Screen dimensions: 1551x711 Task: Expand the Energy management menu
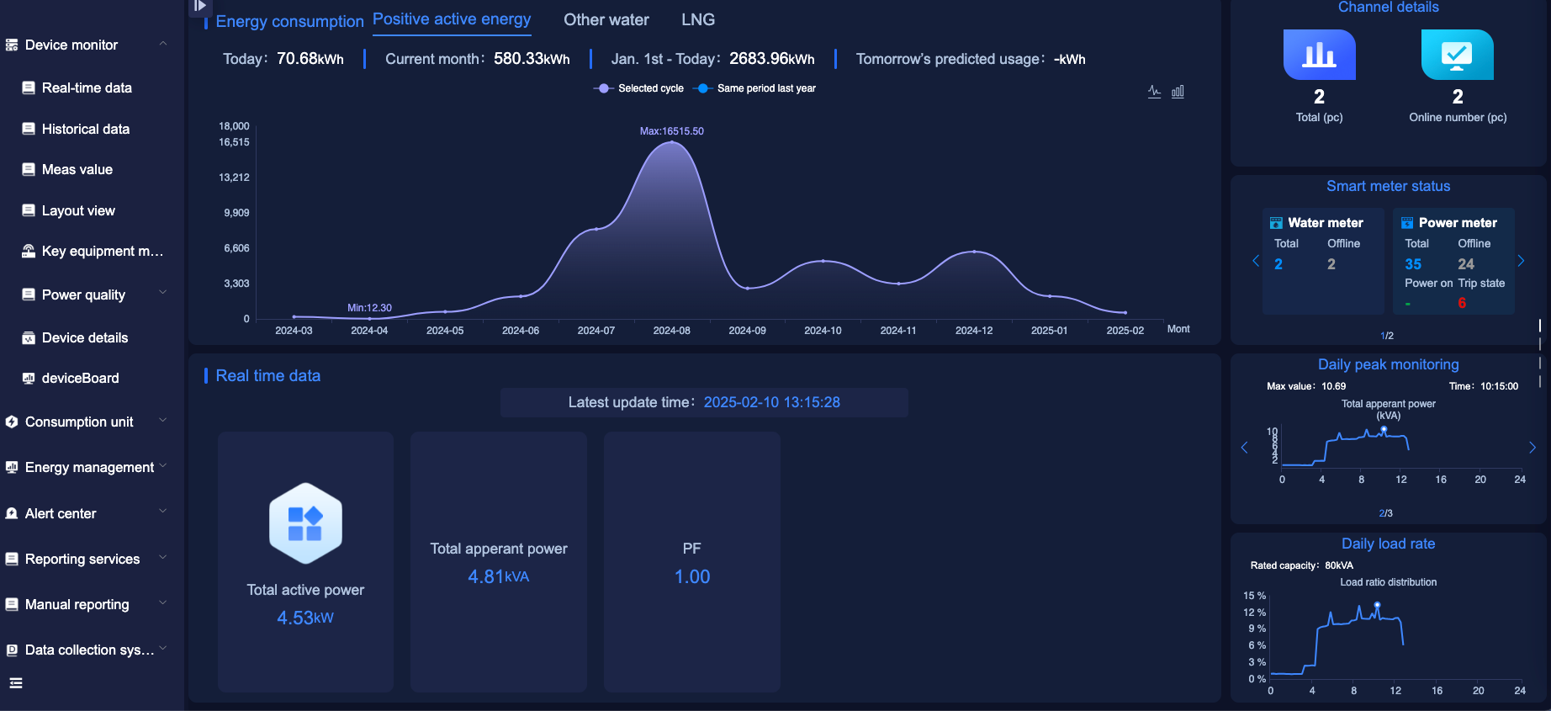point(163,465)
